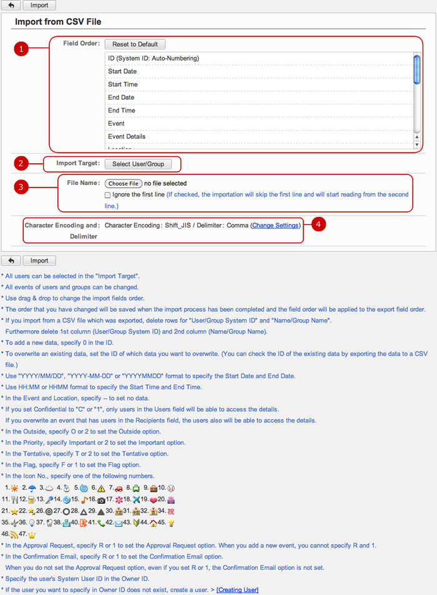The height and width of the screenshot is (595, 437).
Task: Click the hollow triangle icon numbered 28
Action: click(x=84, y=512)
